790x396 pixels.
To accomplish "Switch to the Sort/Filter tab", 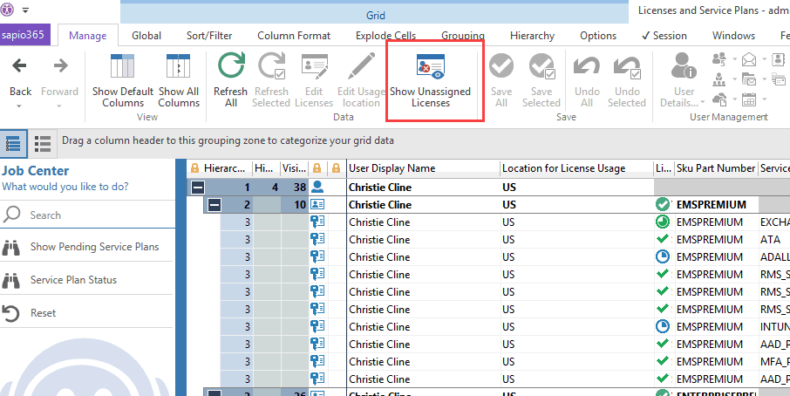I will click(x=208, y=36).
